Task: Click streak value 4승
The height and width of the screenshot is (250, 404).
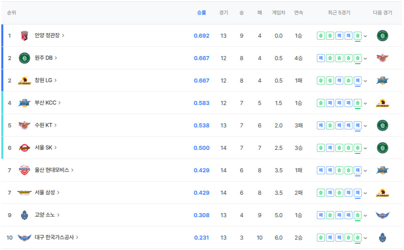Action: [299, 58]
